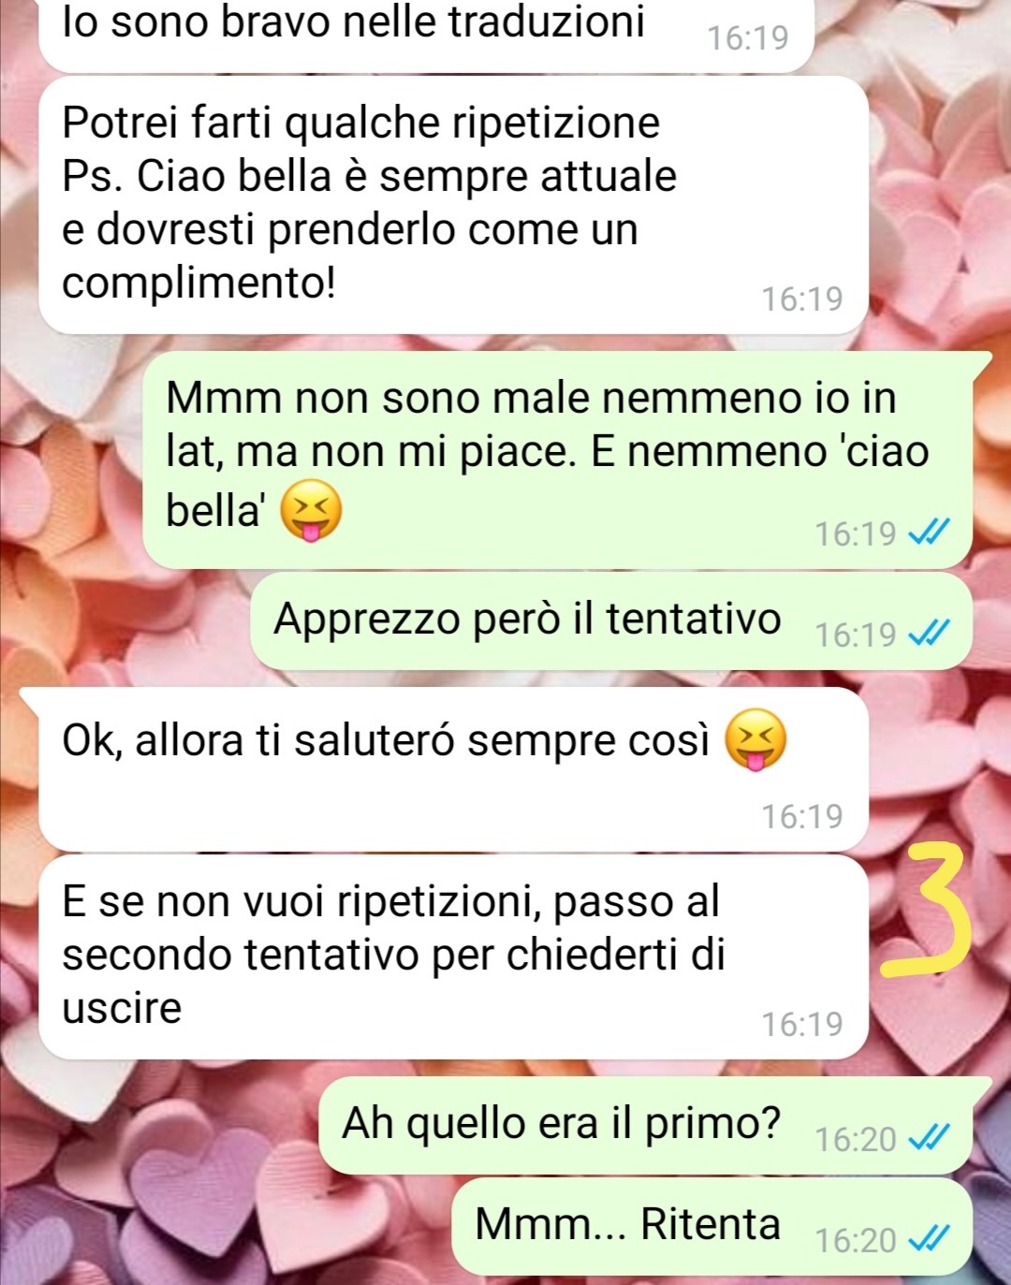Tap the 16:19 timestamp of 'traduzioni' message

pyautogui.click(x=748, y=37)
